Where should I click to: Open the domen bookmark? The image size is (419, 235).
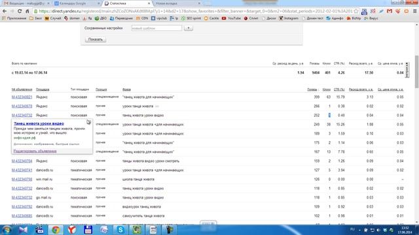click(x=72, y=18)
